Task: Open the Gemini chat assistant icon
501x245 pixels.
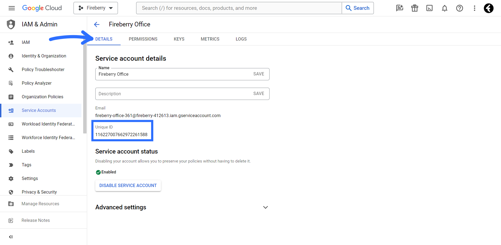Action: 399,8
